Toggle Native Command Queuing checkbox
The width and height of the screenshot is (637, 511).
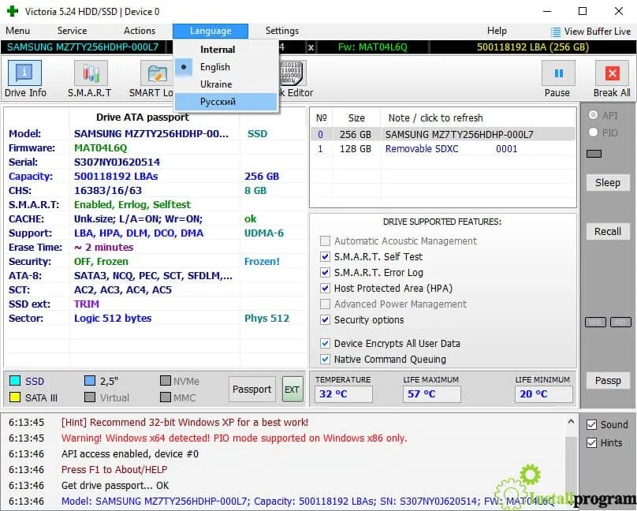325,359
